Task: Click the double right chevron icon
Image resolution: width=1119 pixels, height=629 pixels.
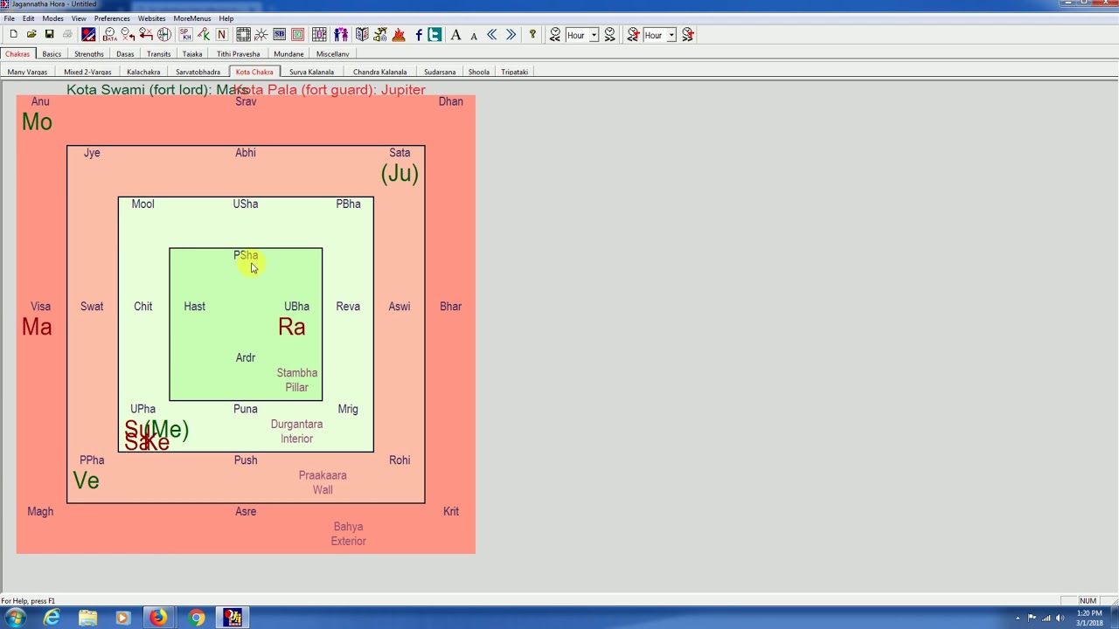Action: click(511, 35)
